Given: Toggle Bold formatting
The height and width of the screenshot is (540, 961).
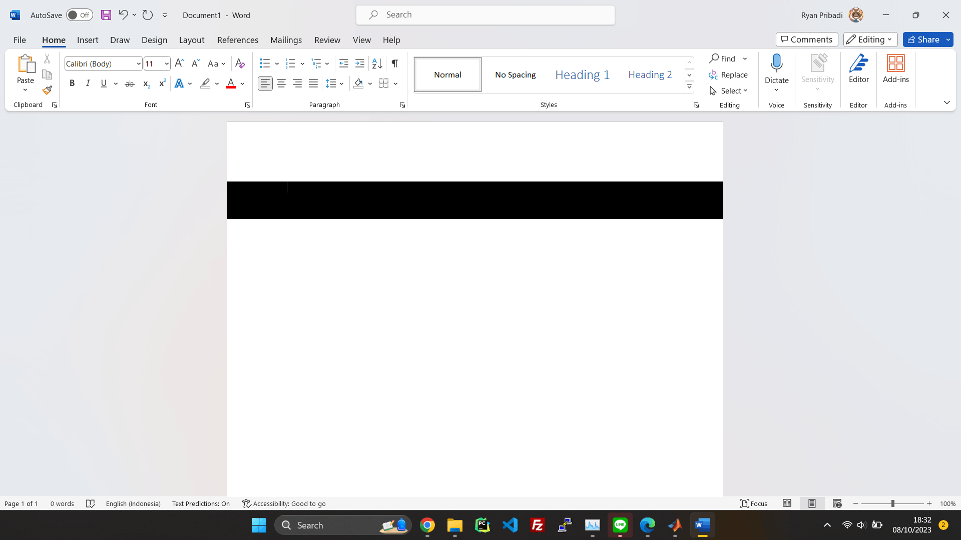Looking at the screenshot, I should [x=72, y=83].
